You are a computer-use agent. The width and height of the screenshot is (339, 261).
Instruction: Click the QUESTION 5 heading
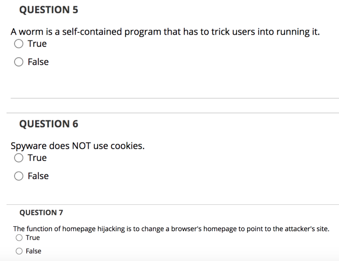[49, 10]
